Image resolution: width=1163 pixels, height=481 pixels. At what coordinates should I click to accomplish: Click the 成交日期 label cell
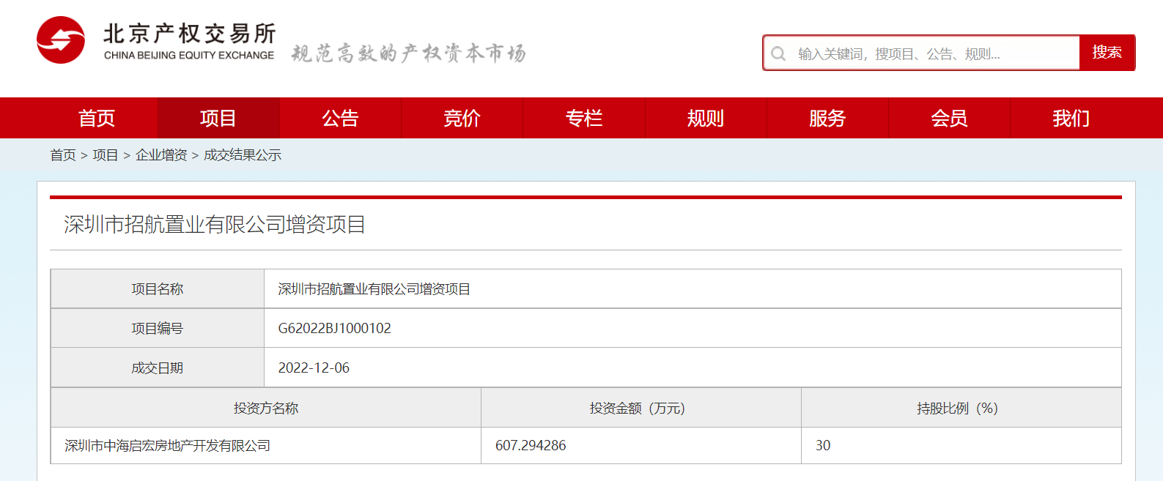pos(158,368)
